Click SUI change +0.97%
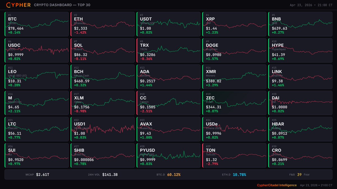The width and height of the screenshot is (337, 189). (14, 164)
